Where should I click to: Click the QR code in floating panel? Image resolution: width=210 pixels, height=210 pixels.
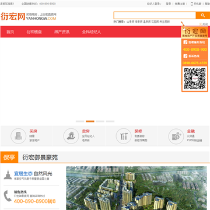click(195, 79)
